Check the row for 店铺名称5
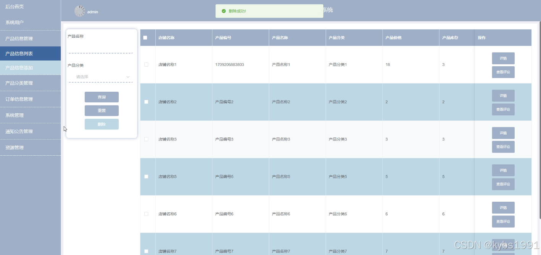The width and height of the screenshot is (541, 255). (x=146, y=177)
